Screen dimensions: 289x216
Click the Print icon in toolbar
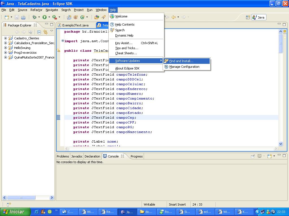click(x=23, y=17)
